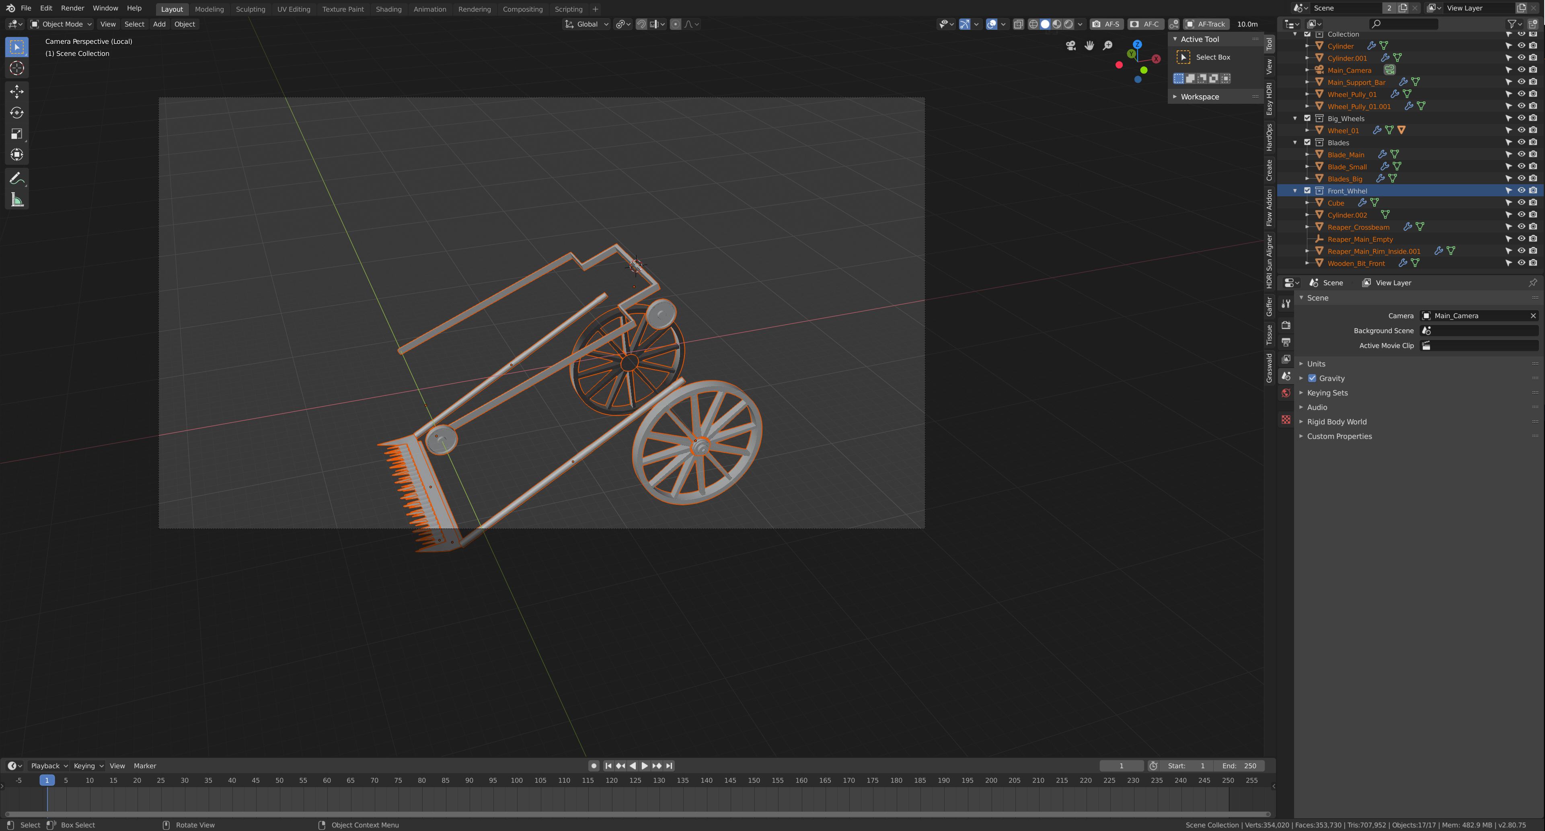Open the Playback dropdown in timeline
This screenshot has width=1545, height=831.
click(x=49, y=765)
